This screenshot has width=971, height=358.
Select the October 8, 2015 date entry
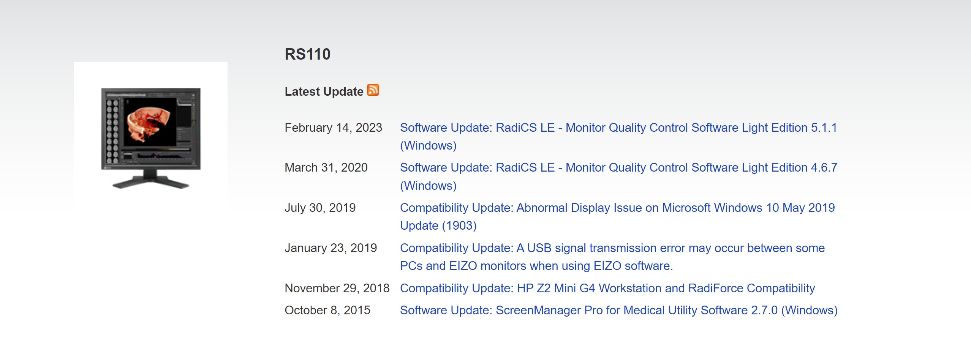click(x=327, y=310)
